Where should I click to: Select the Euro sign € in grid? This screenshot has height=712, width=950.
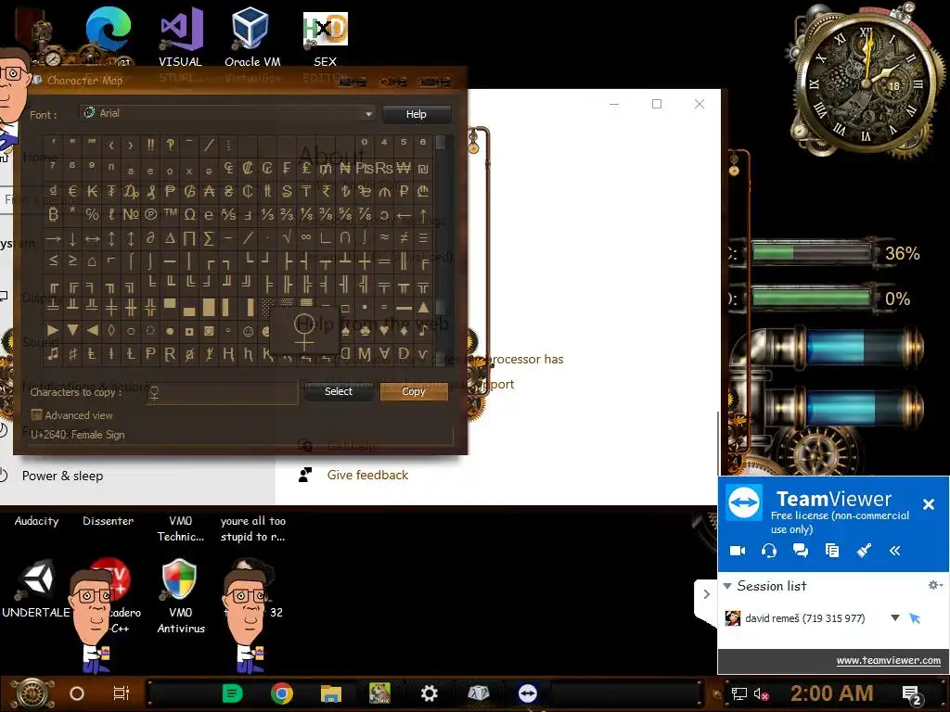(72, 191)
